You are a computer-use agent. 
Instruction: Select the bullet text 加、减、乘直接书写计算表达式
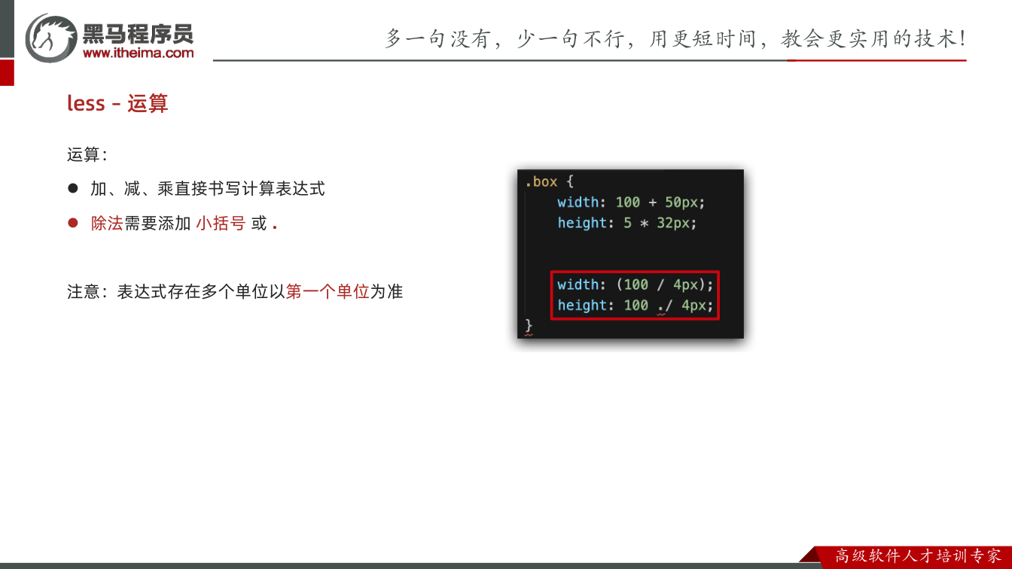pyautogui.click(x=208, y=189)
